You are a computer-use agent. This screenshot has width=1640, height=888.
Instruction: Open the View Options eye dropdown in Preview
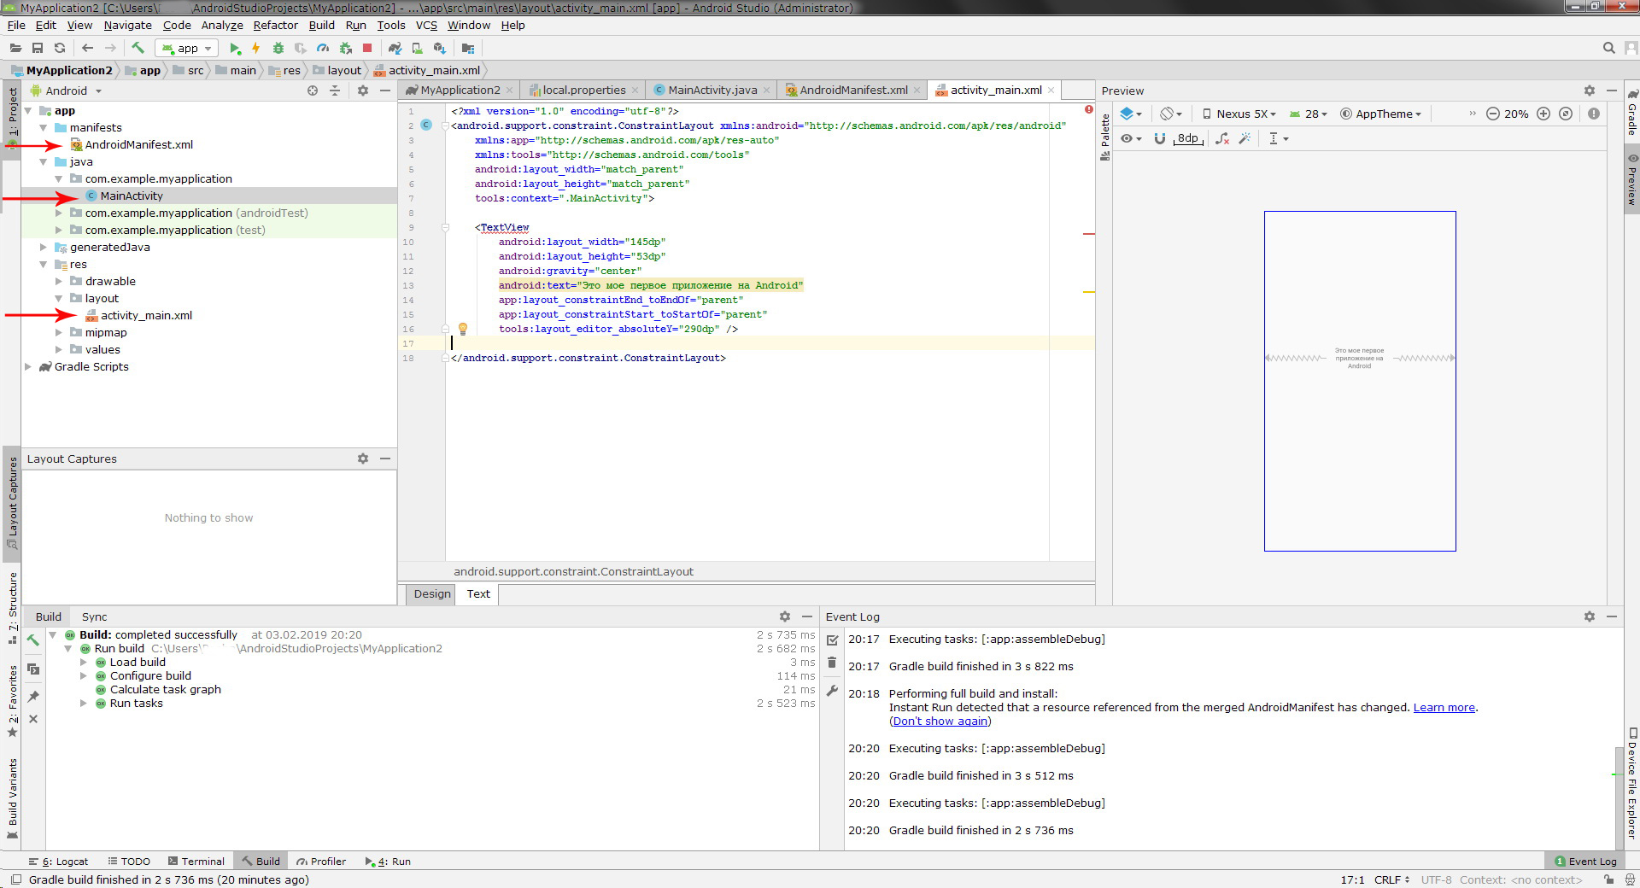(1131, 138)
